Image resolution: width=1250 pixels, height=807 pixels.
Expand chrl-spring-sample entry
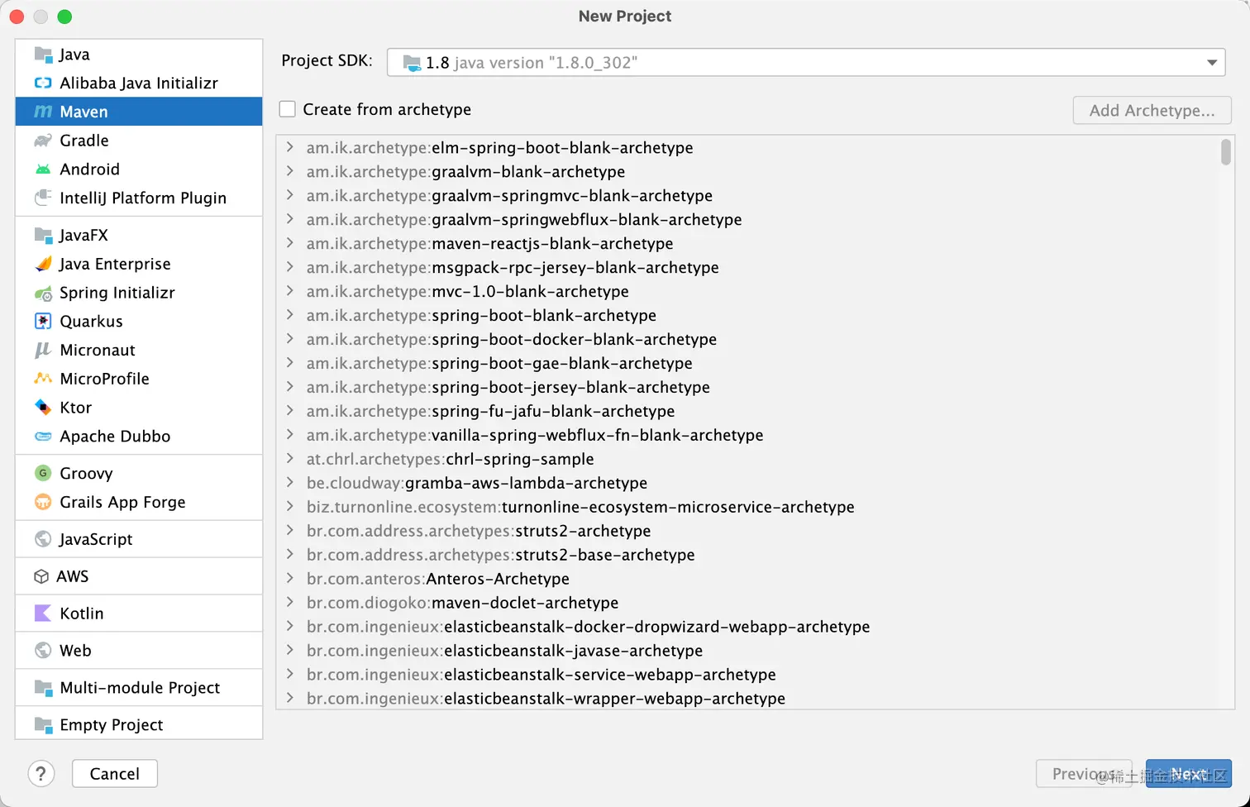click(x=289, y=459)
